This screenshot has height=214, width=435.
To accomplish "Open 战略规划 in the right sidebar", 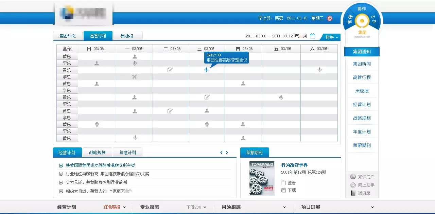I will 362,118.
